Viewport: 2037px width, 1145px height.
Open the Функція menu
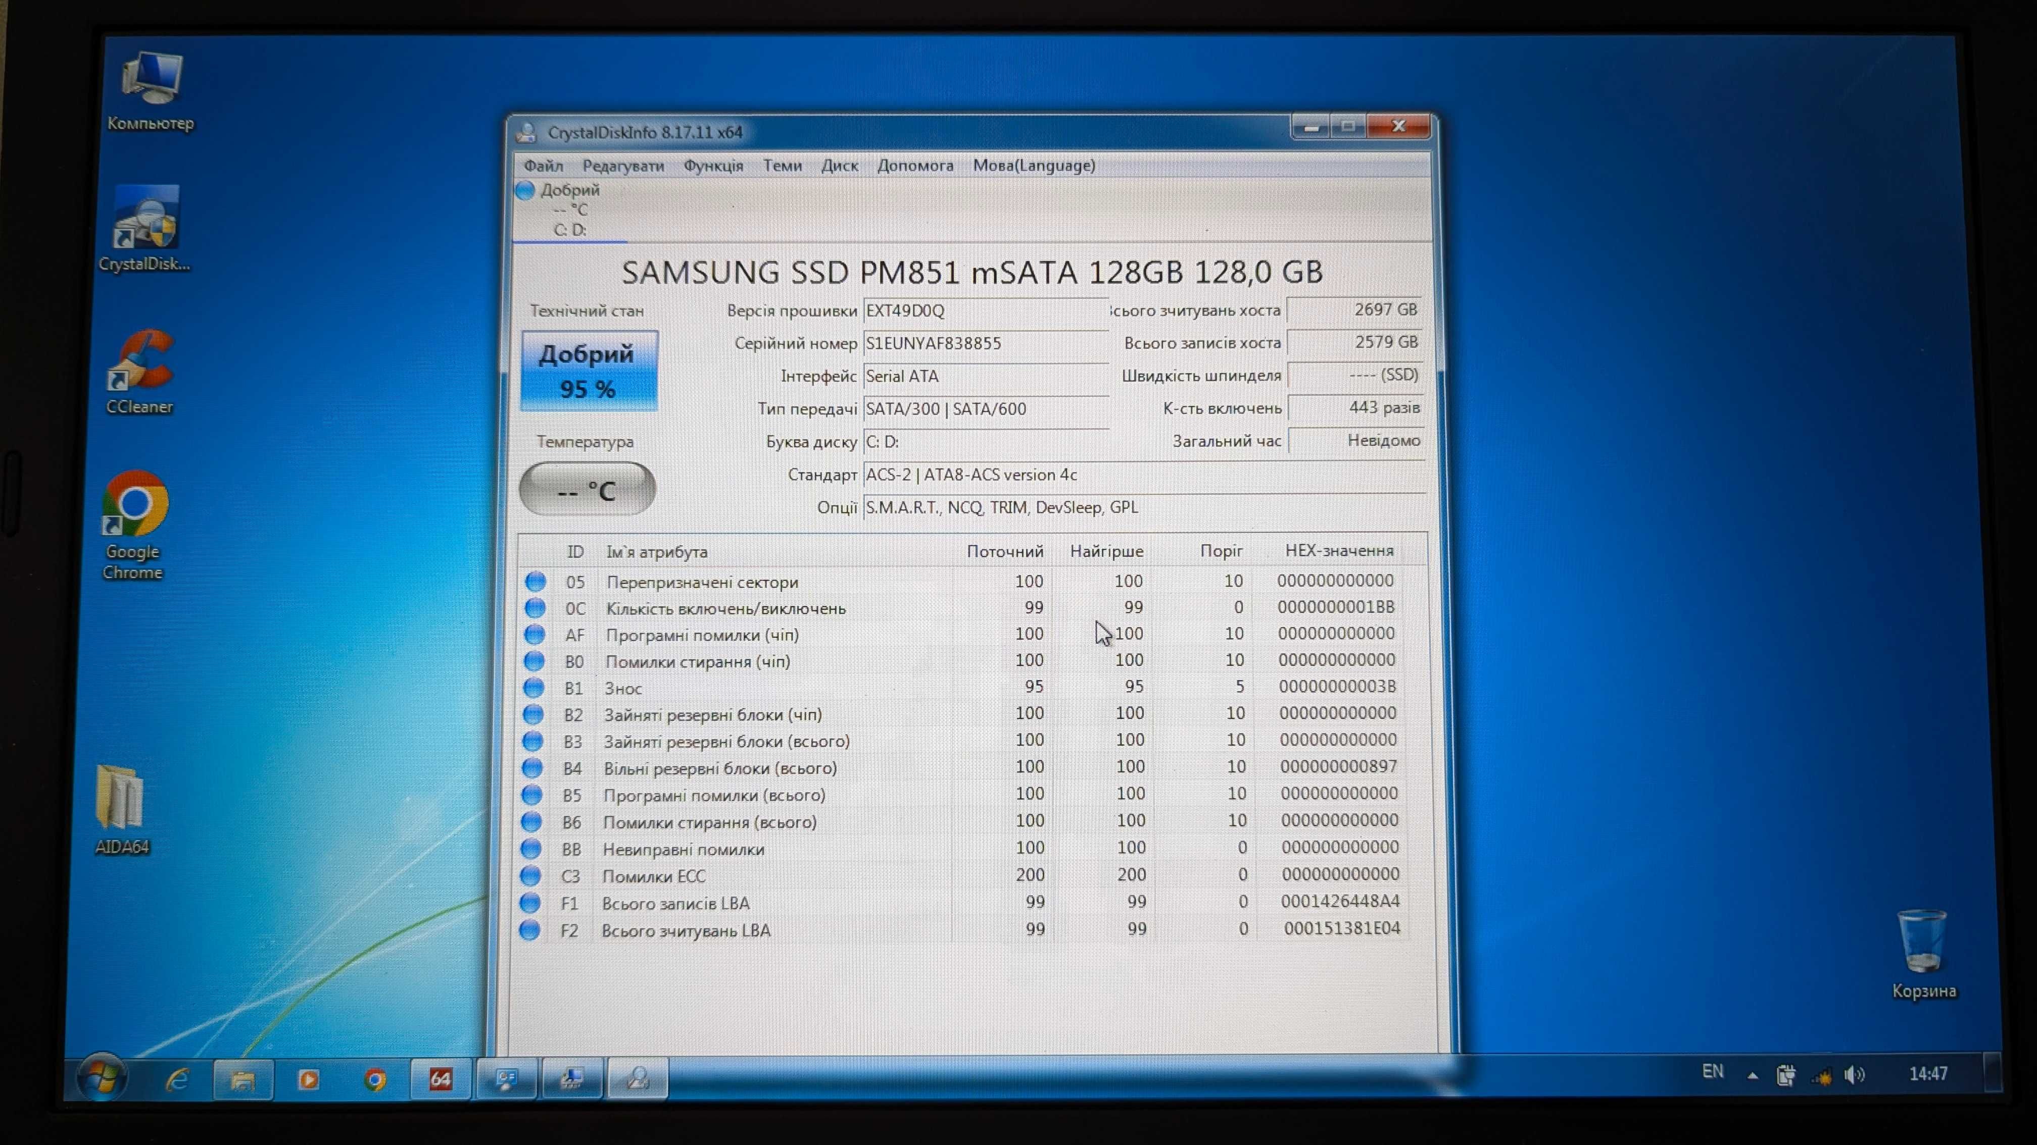[713, 165]
